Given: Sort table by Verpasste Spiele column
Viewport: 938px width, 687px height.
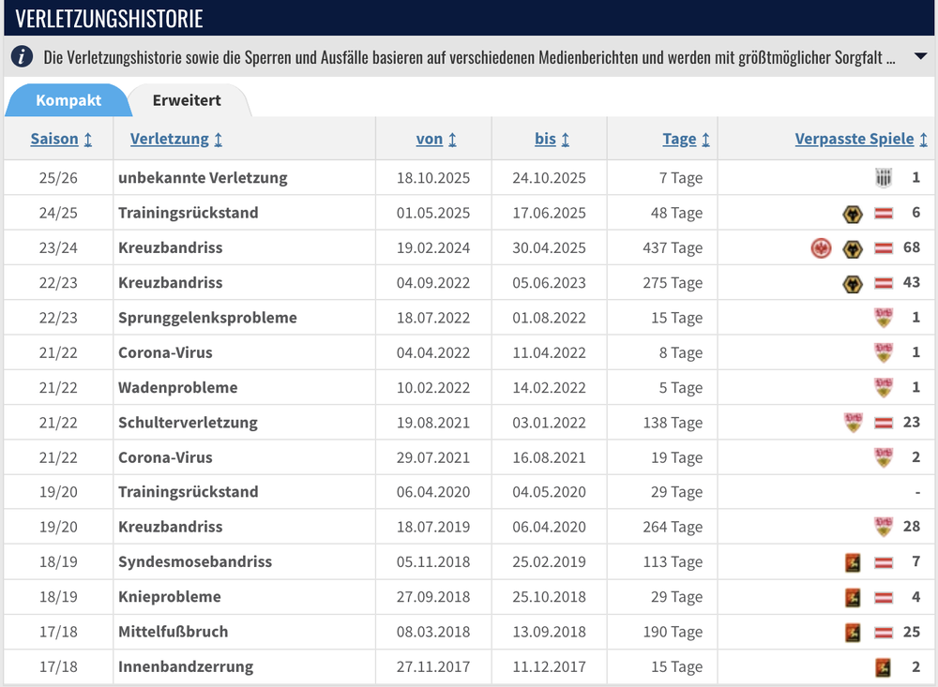Looking at the screenshot, I should pyautogui.click(x=861, y=139).
